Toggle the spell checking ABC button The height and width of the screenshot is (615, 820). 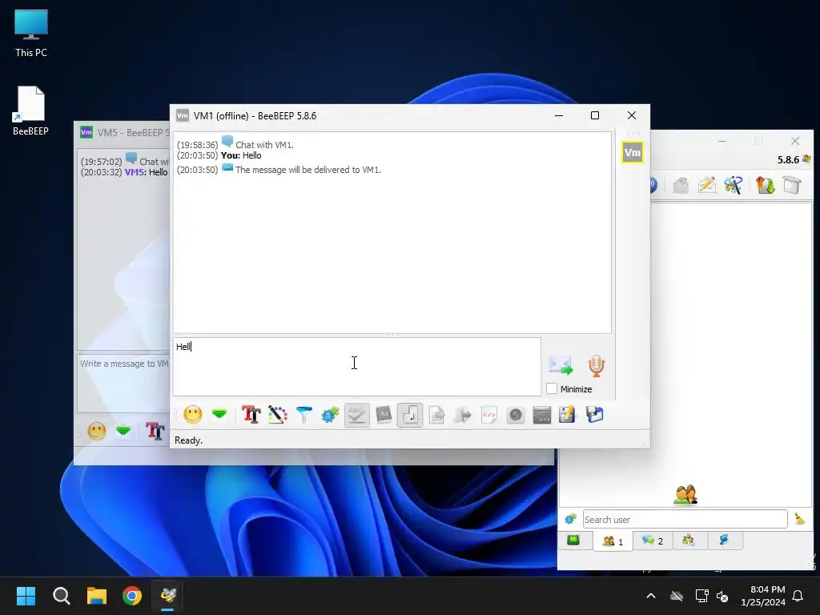click(x=357, y=416)
